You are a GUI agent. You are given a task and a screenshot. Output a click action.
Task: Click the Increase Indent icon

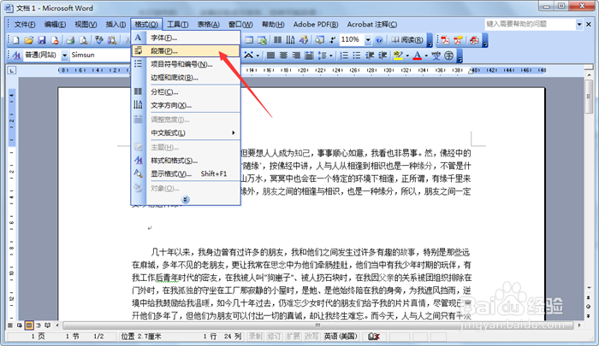point(383,56)
